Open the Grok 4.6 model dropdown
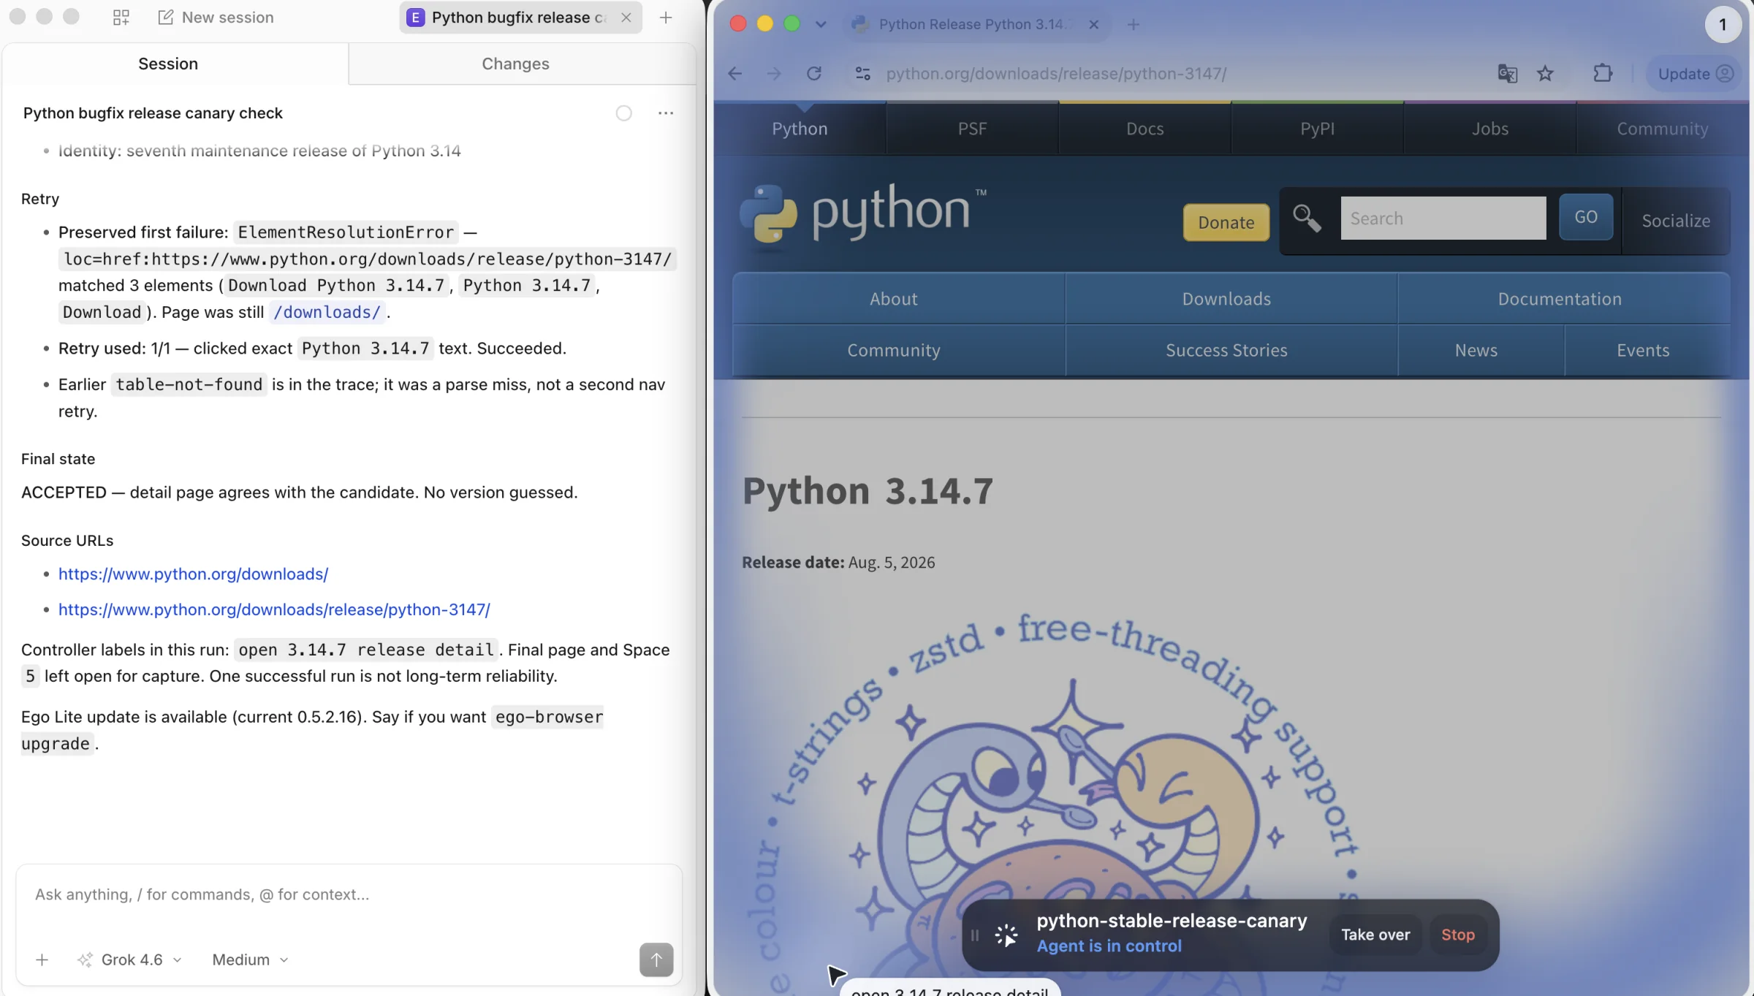Screen dimensions: 1754x996 [x=130, y=959]
